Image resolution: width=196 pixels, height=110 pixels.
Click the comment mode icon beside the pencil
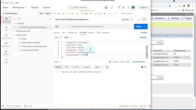point(144,20)
